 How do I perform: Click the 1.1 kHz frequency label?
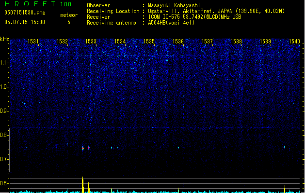[x=4, y=63]
